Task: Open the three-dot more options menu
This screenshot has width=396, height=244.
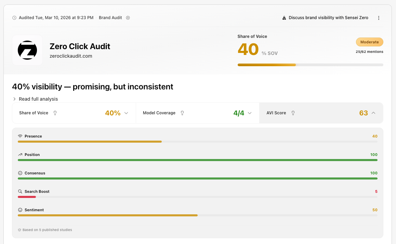Action: [379, 18]
